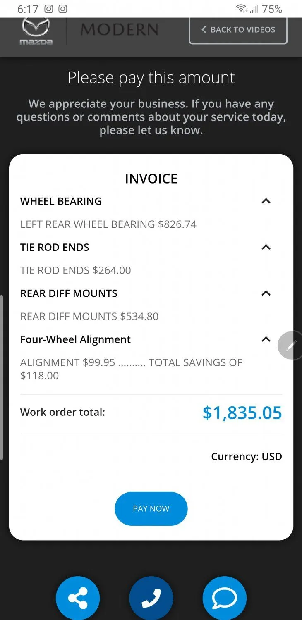Collapse the Rear Diff Mounts section
Image resolution: width=302 pixels, height=620 pixels.
(x=266, y=293)
